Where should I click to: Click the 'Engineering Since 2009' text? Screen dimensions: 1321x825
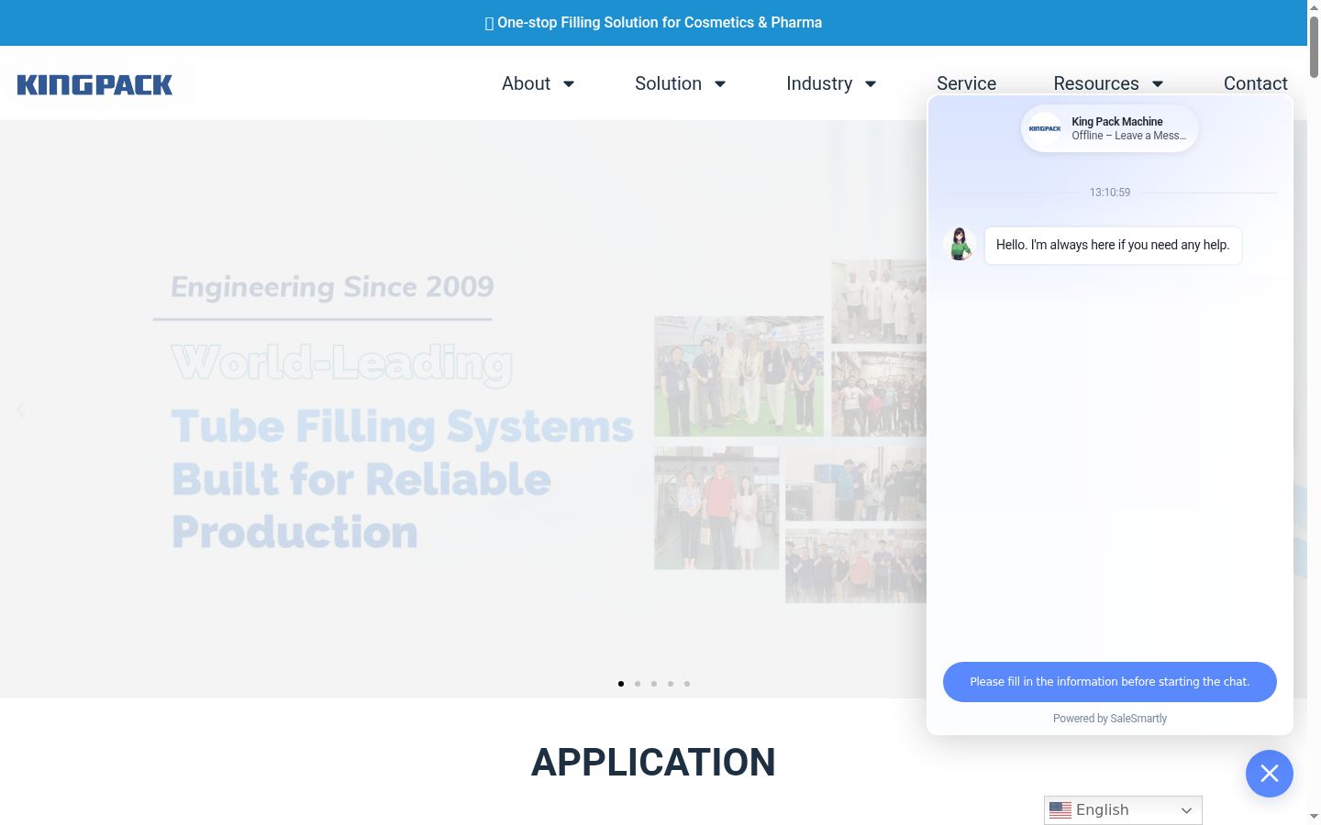(x=332, y=287)
